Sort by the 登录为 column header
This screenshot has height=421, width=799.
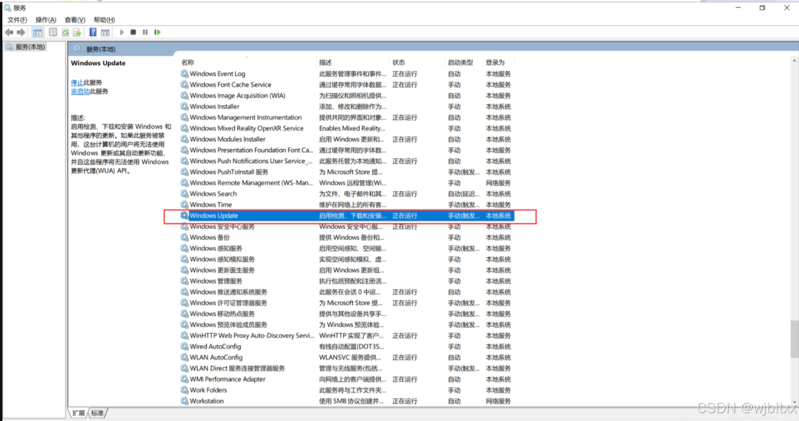coord(498,62)
